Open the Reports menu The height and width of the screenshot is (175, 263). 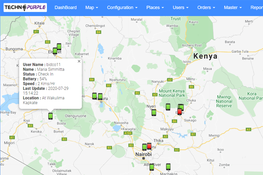(x=256, y=7)
